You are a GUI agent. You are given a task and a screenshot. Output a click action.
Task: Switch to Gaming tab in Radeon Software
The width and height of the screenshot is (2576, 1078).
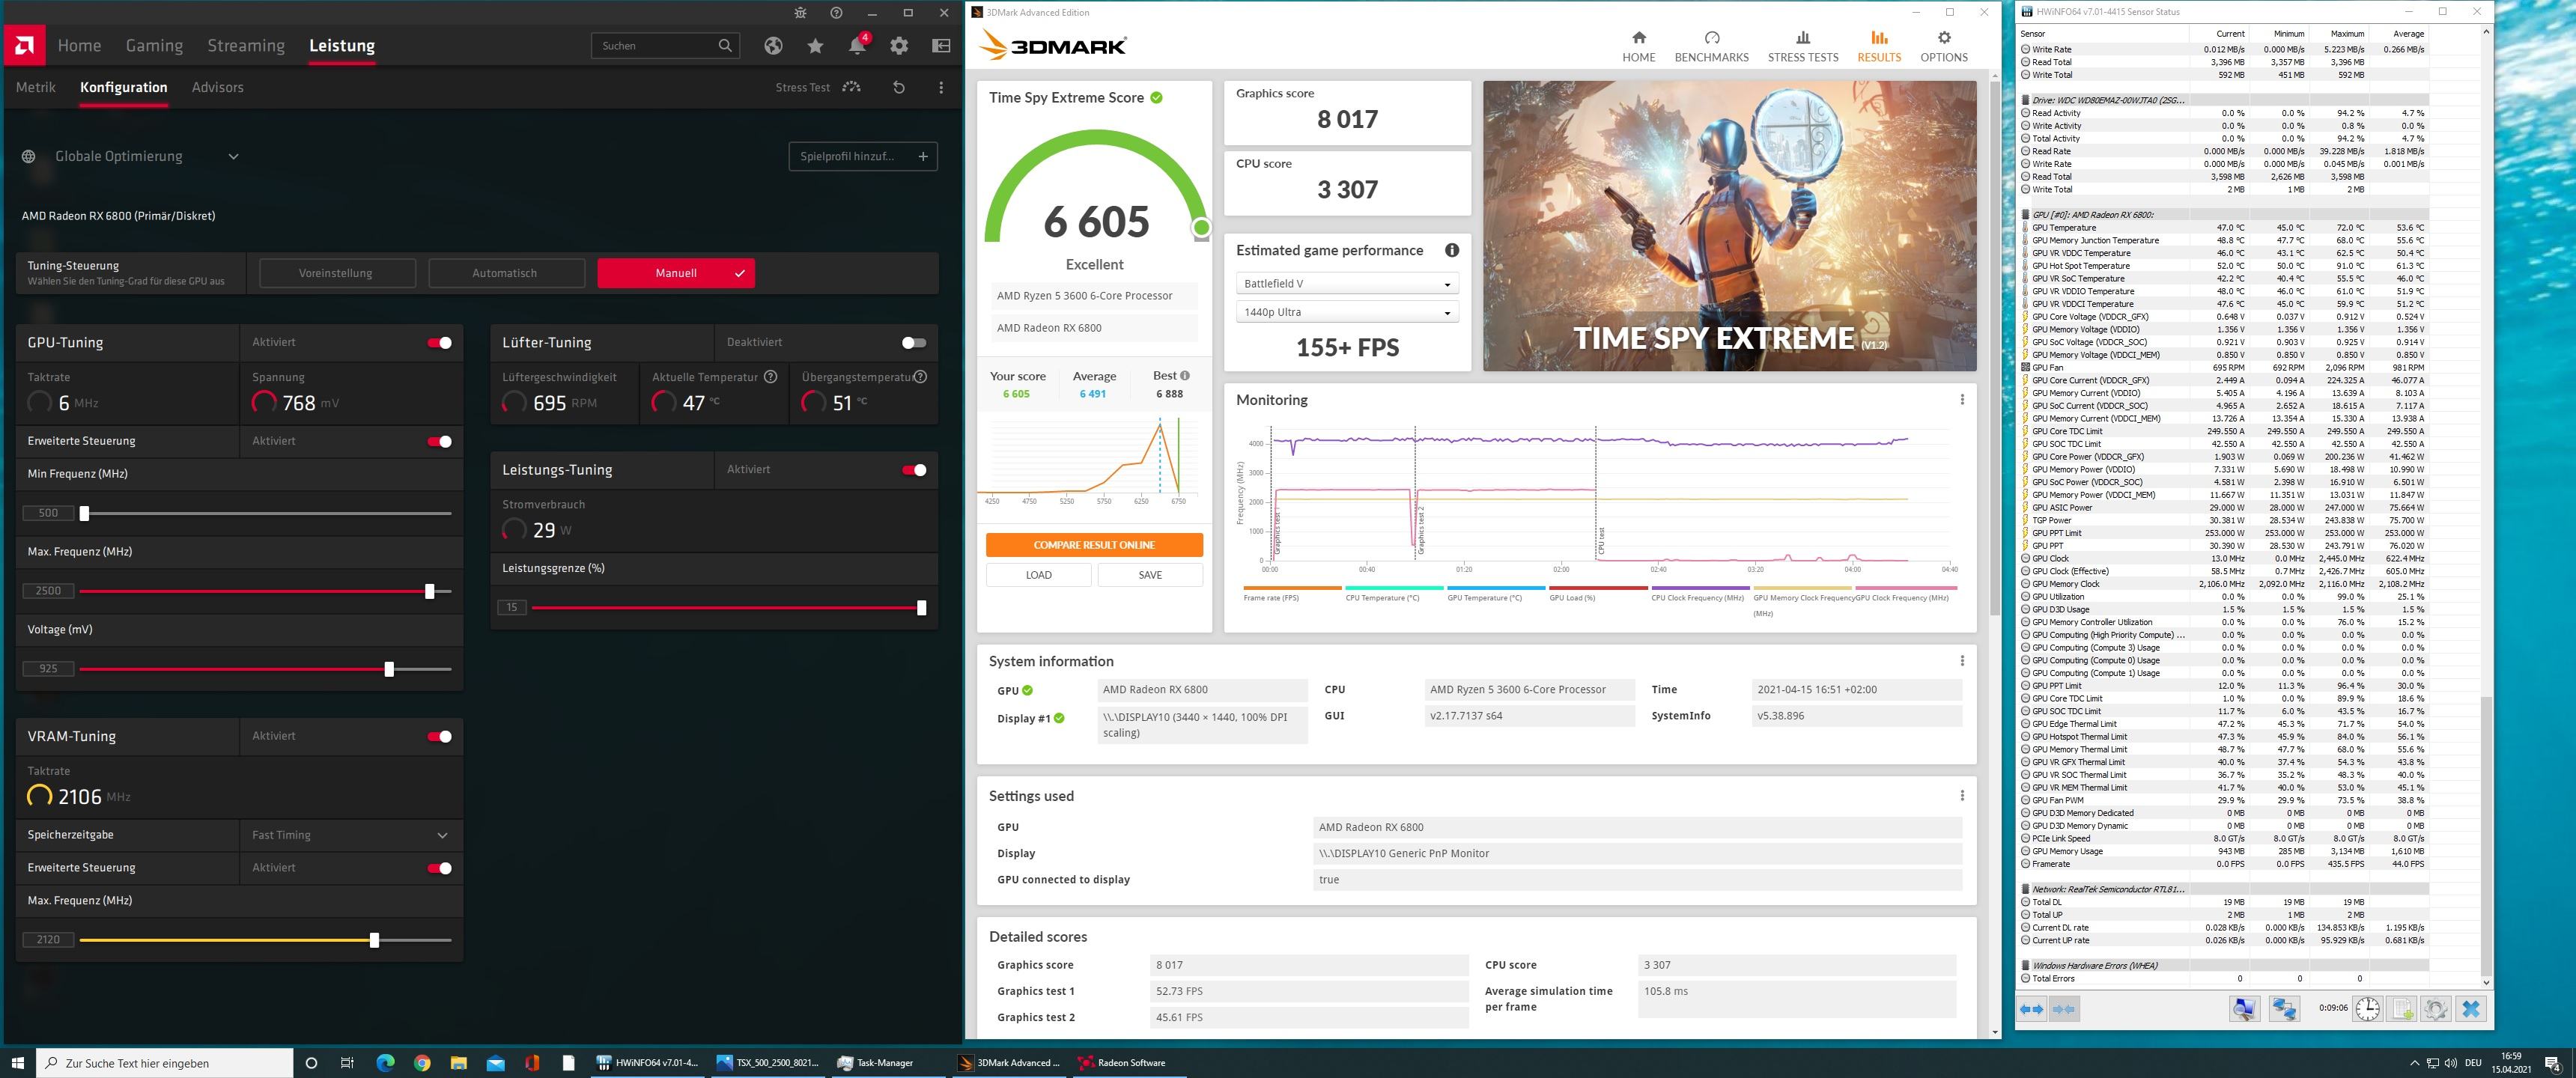[154, 46]
